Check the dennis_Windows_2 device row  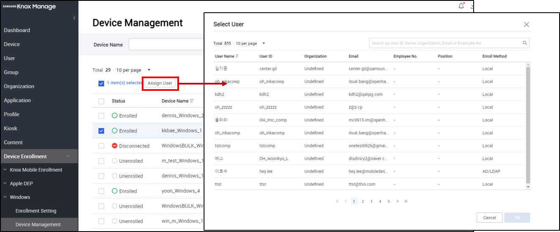(101, 116)
